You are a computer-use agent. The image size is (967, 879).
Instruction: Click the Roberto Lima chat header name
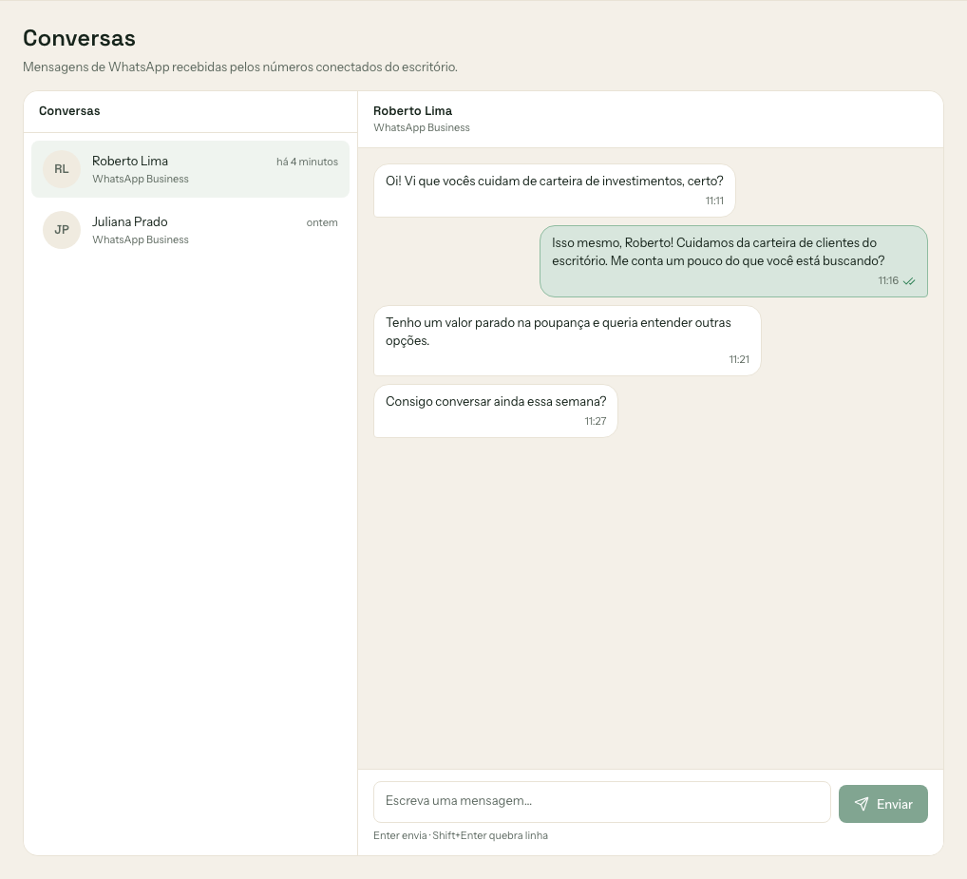pos(412,111)
